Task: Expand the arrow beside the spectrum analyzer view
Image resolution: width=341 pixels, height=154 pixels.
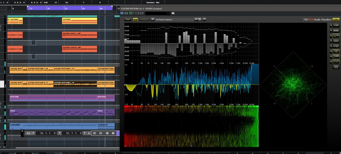Action: tap(331, 30)
